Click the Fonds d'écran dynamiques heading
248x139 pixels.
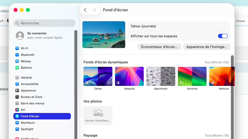tap(106, 62)
